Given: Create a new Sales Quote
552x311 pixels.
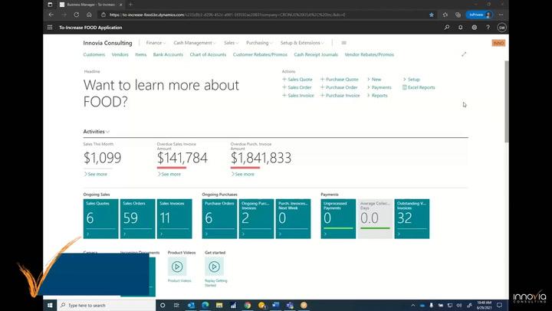Looking at the screenshot, I should coord(299,80).
